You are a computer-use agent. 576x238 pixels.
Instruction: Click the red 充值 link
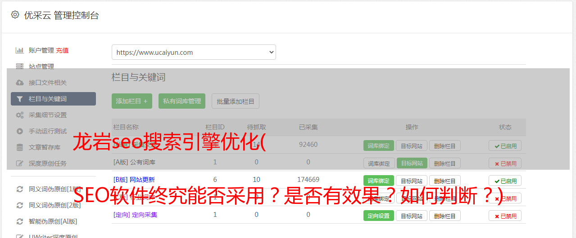tap(63, 50)
